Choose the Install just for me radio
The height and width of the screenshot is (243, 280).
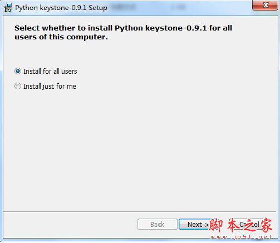click(18, 86)
